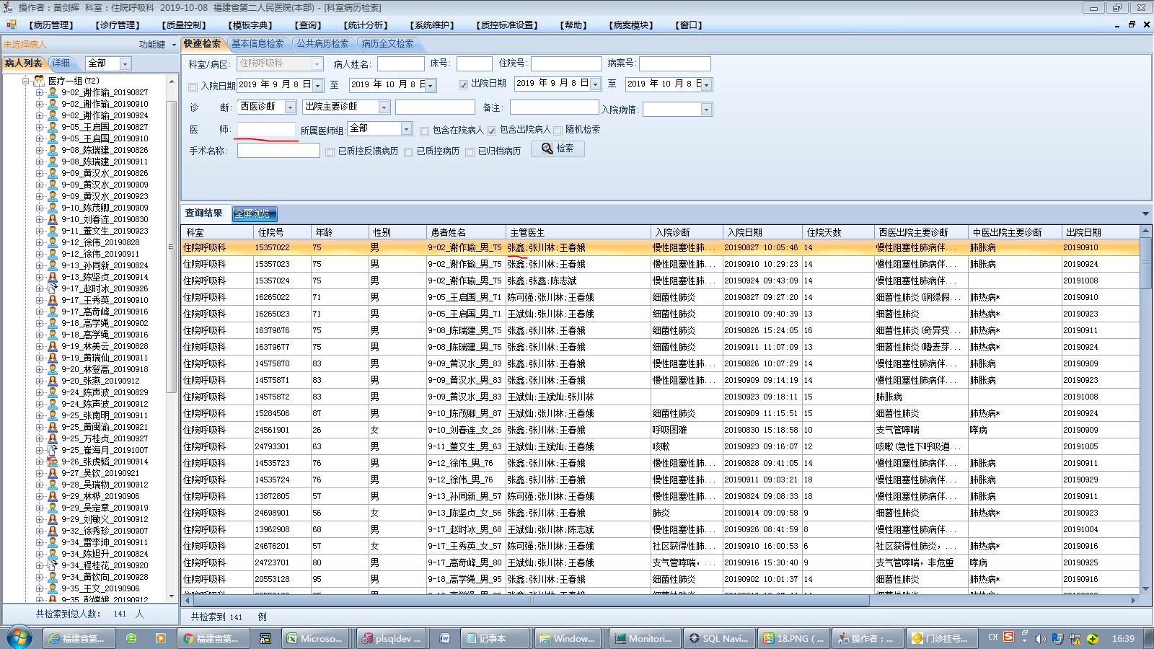Click the 出院日期 column header
Viewport: 1154px width, 649px height.
[1100, 232]
